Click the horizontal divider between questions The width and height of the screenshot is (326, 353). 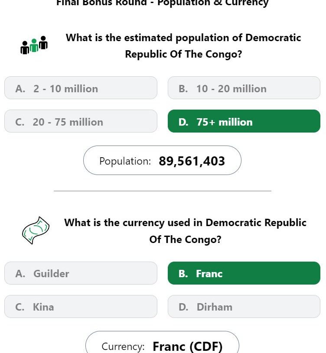click(163, 191)
